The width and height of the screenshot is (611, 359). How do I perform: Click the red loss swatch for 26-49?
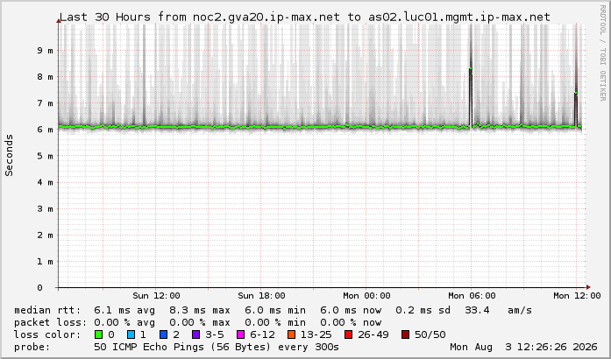coord(349,334)
